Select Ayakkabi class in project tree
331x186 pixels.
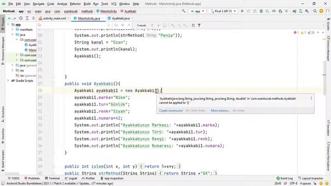tap(31, 45)
